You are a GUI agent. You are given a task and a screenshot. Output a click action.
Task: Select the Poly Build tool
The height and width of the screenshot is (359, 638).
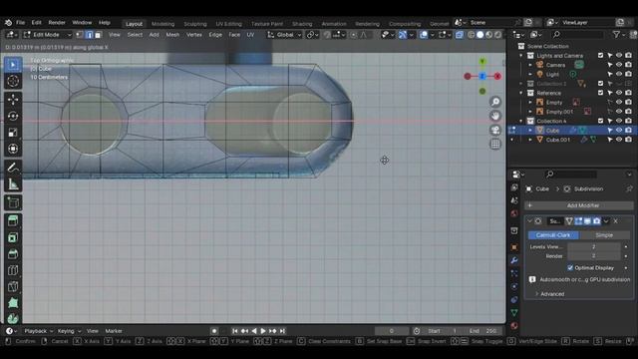[13, 303]
